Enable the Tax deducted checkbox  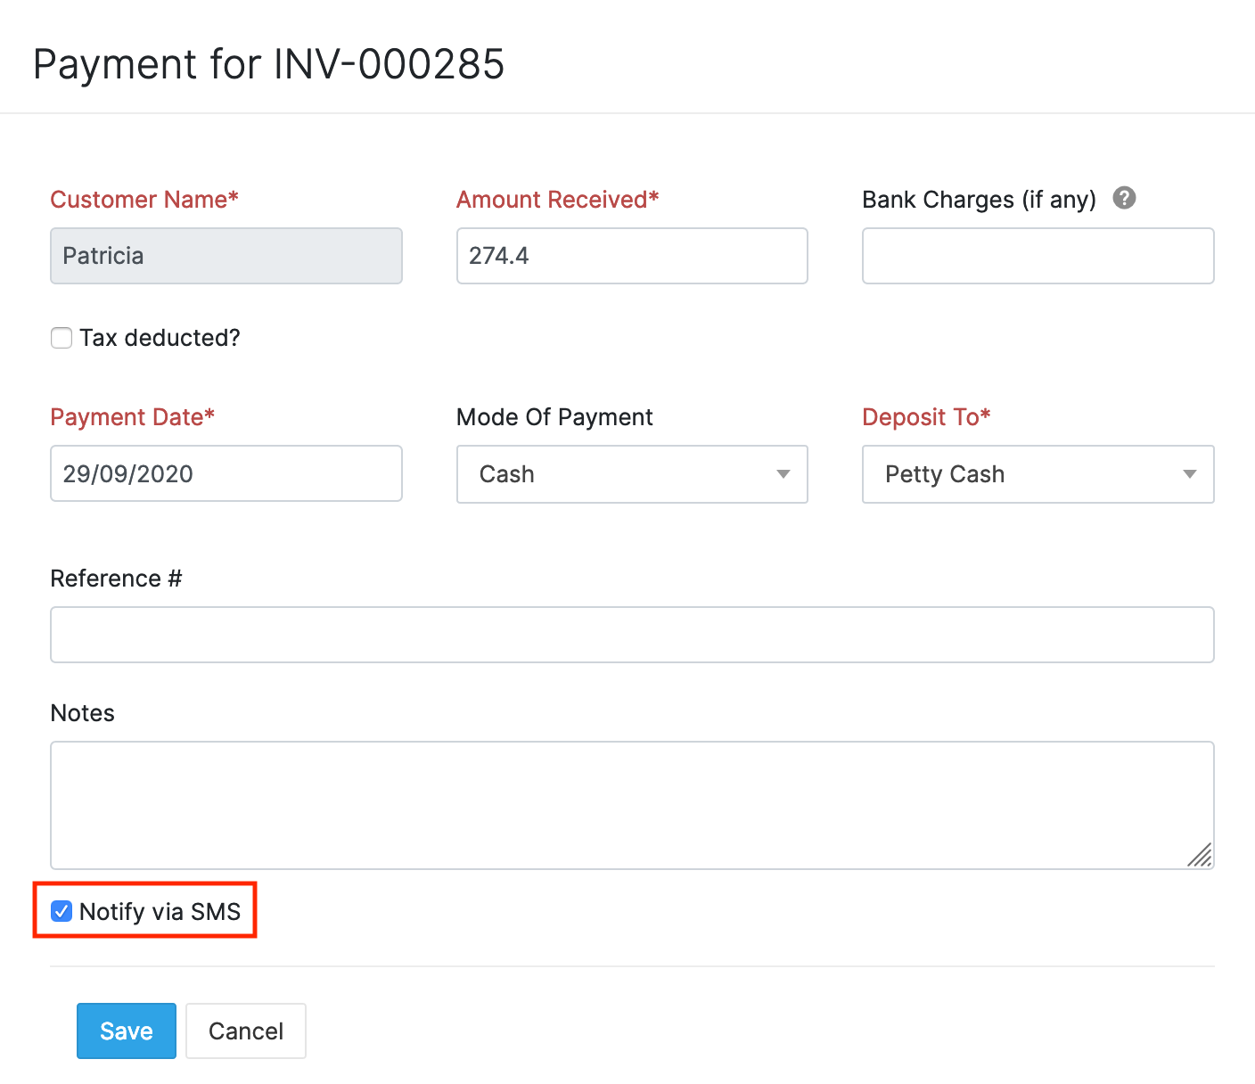click(62, 338)
